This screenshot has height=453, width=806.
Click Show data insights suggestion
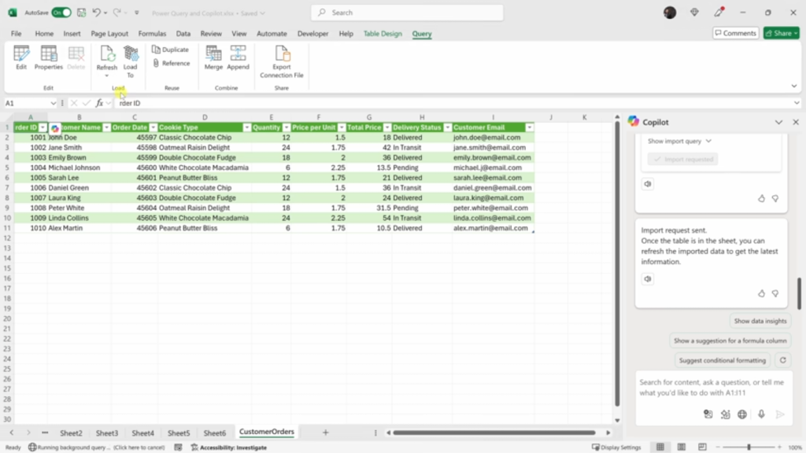point(760,321)
